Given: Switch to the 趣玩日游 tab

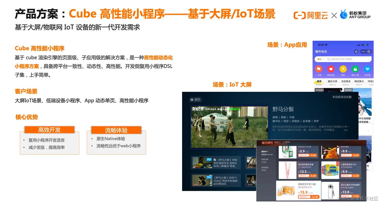Looking at the screenshot, I should click(332, 81).
